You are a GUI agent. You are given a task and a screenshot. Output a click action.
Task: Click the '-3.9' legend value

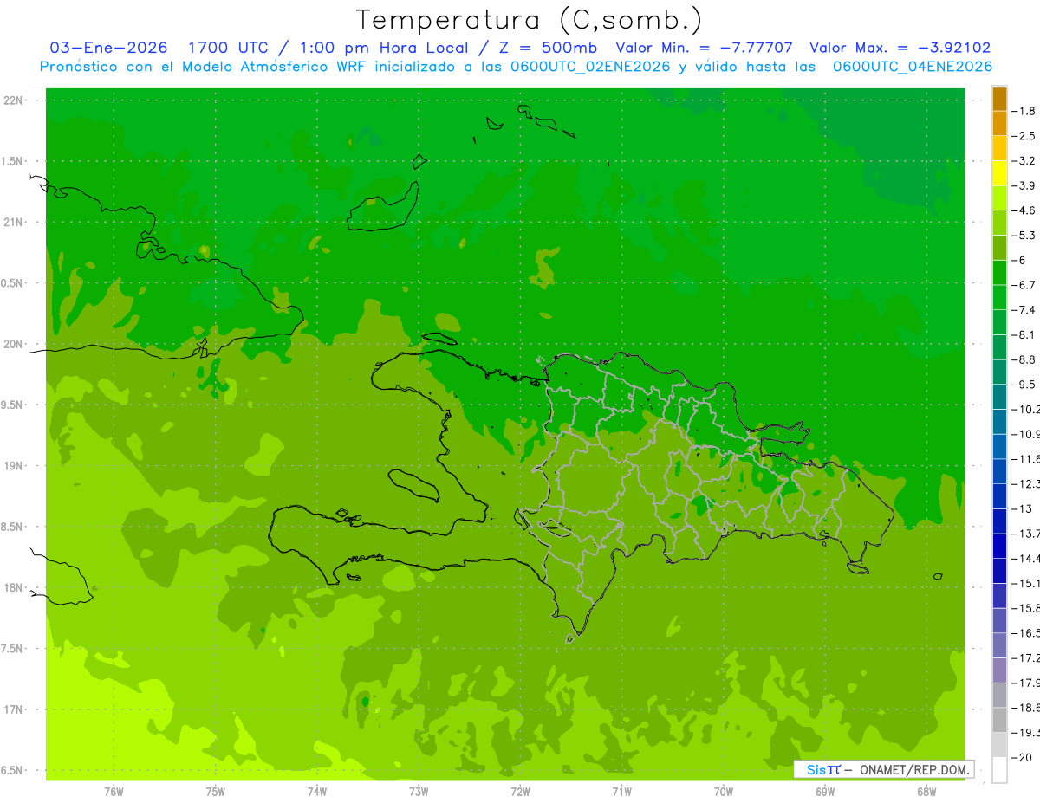1025,185
